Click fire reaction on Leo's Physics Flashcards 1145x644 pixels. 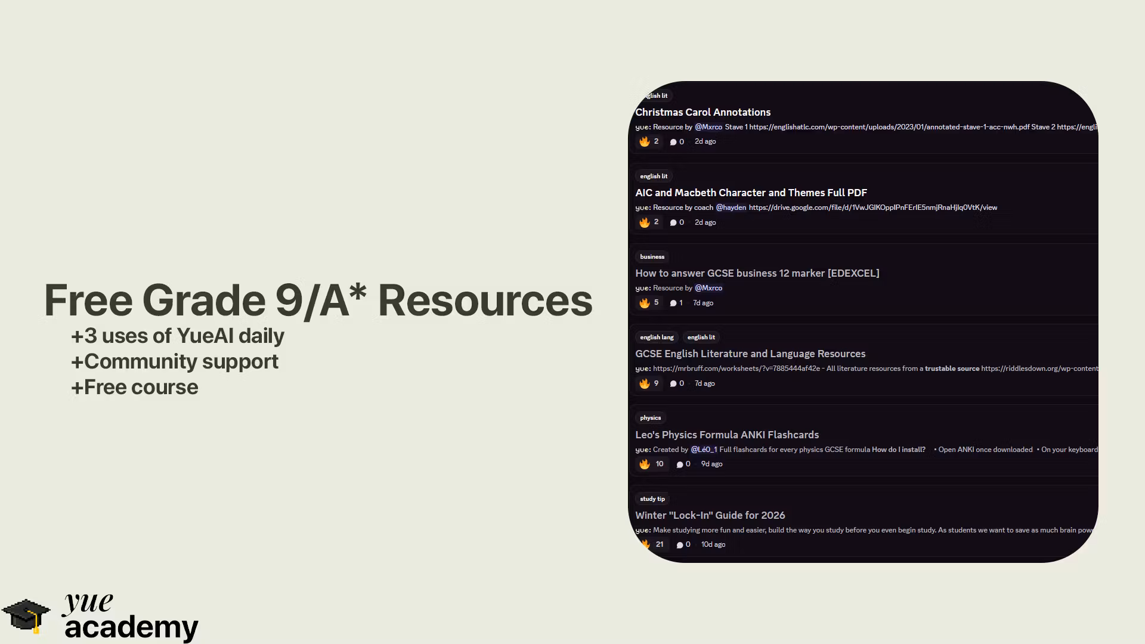[645, 464]
